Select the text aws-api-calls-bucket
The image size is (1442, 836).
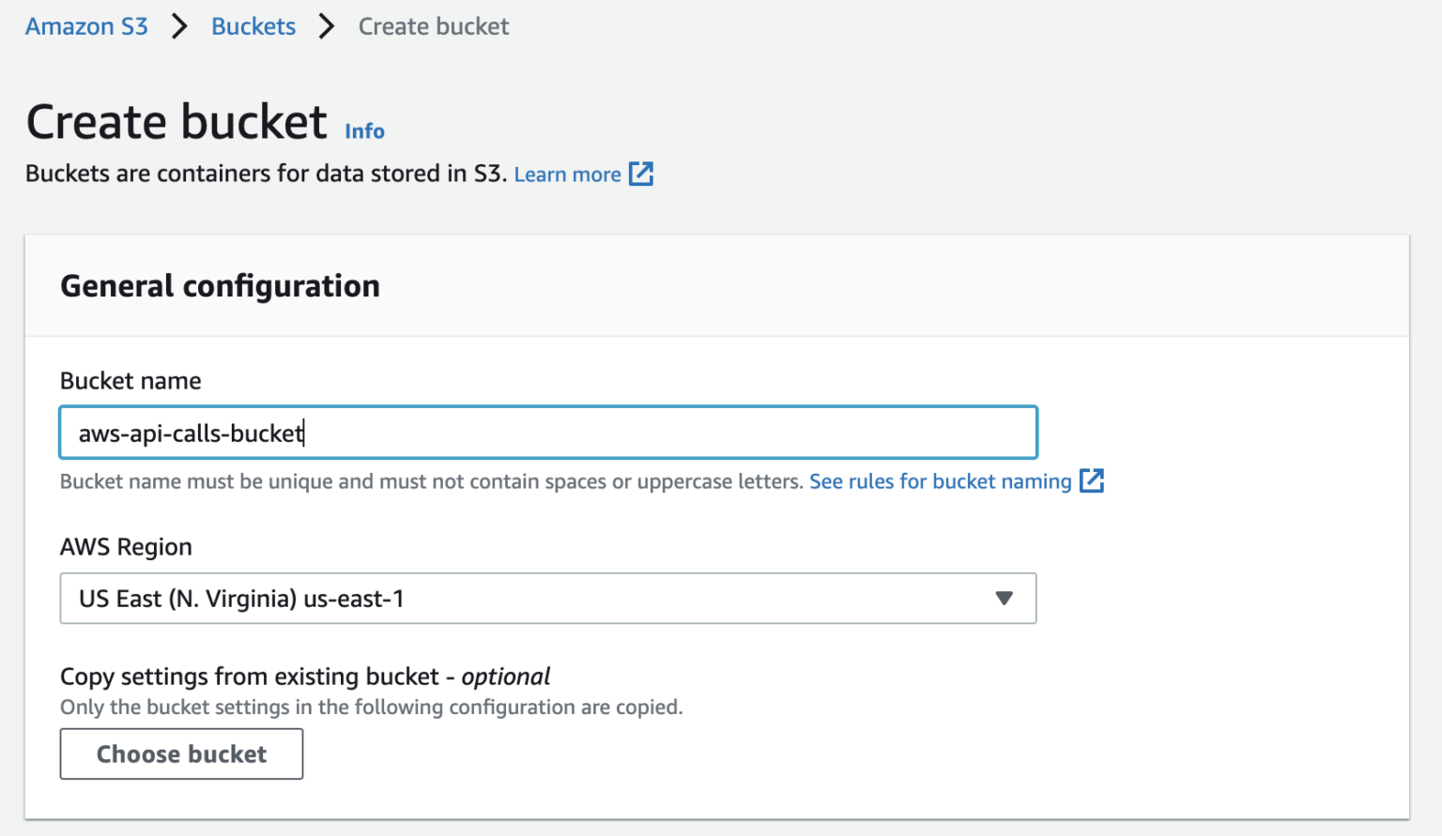coord(191,433)
